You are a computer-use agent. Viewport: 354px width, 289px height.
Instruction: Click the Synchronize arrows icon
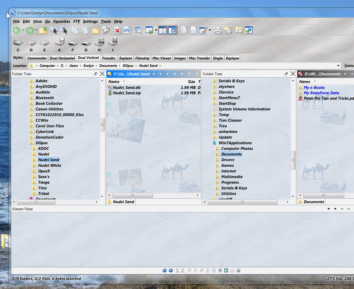249,30
